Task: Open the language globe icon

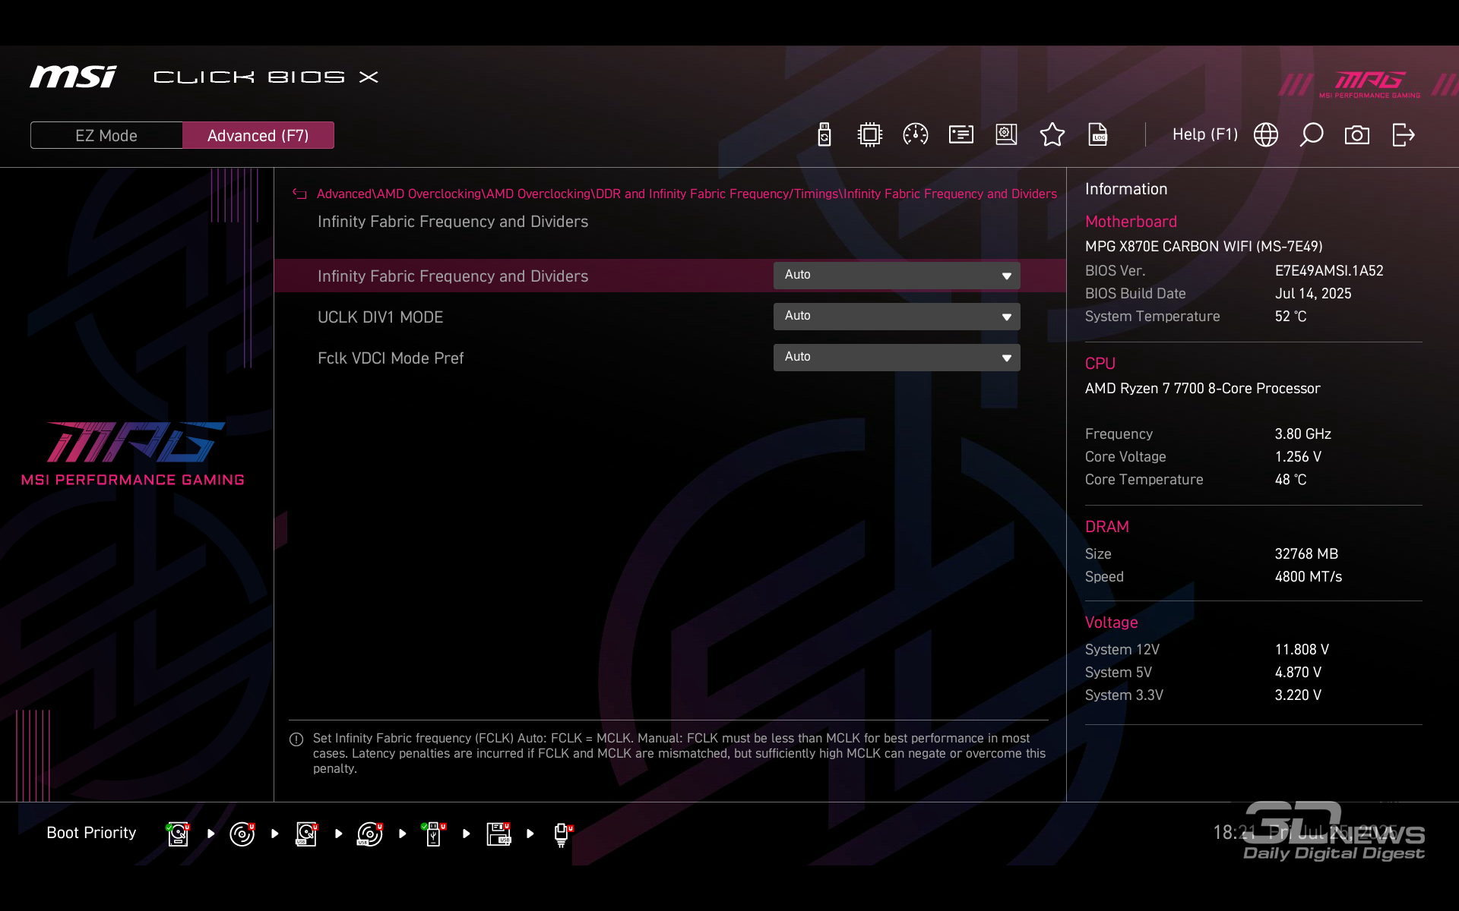Action: pyautogui.click(x=1266, y=135)
